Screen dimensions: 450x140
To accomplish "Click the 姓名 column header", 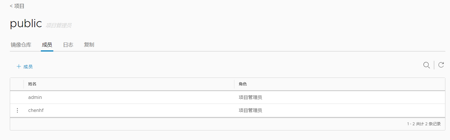I will [x=32, y=84].
